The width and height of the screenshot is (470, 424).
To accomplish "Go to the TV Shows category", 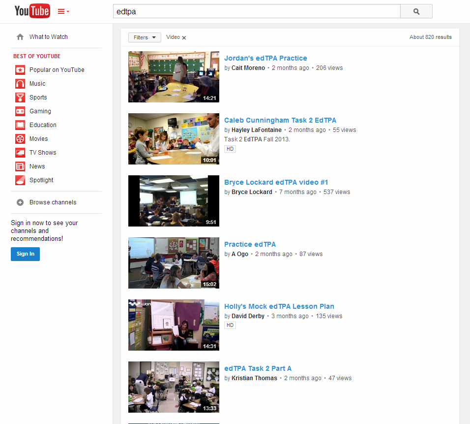I will pos(43,153).
